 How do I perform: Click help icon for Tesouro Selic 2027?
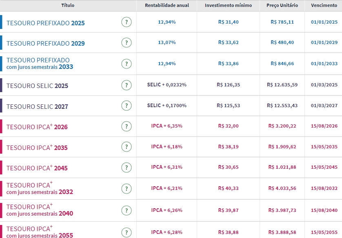[127, 106]
